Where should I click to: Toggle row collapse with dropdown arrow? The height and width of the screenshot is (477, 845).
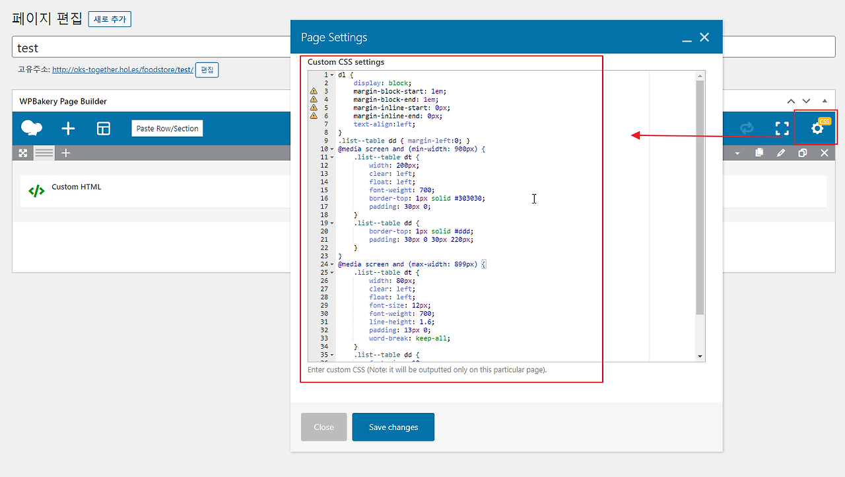coord(737,153)
